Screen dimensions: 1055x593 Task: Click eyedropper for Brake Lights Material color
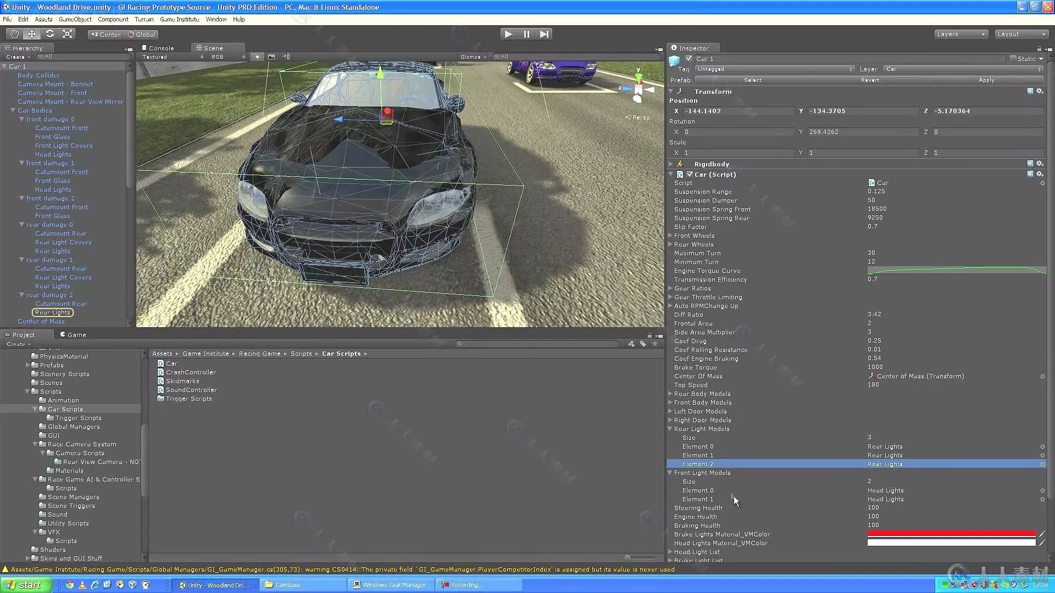(x=1042, y=534)
